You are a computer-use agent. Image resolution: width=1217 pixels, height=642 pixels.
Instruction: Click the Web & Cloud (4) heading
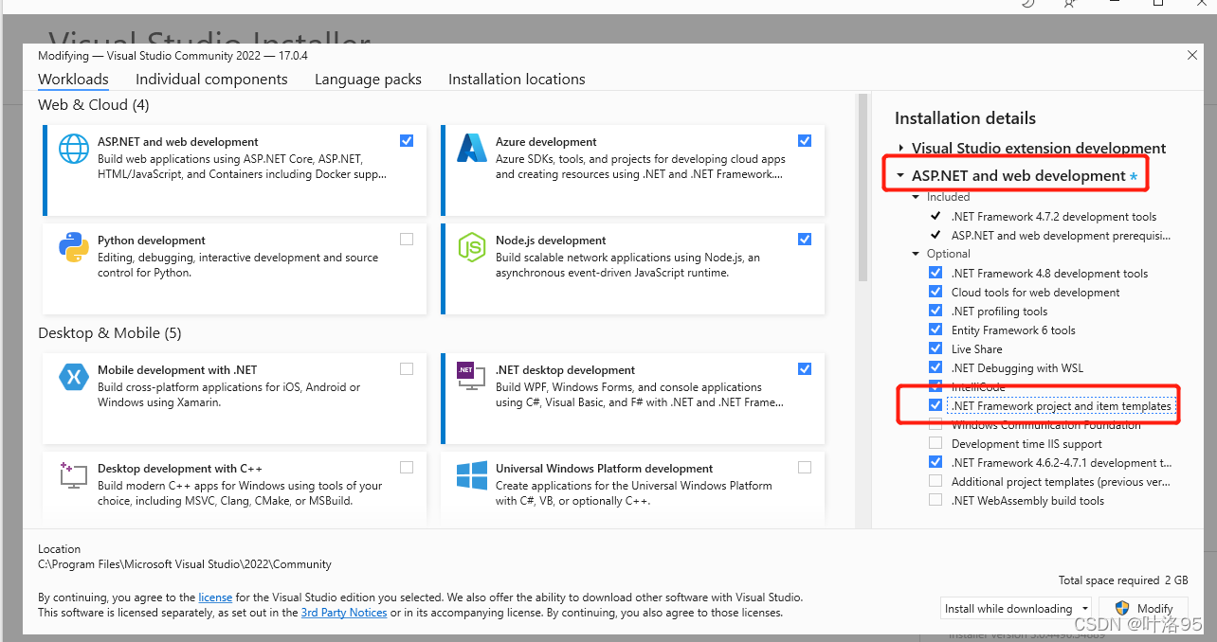tap(93, 105)
